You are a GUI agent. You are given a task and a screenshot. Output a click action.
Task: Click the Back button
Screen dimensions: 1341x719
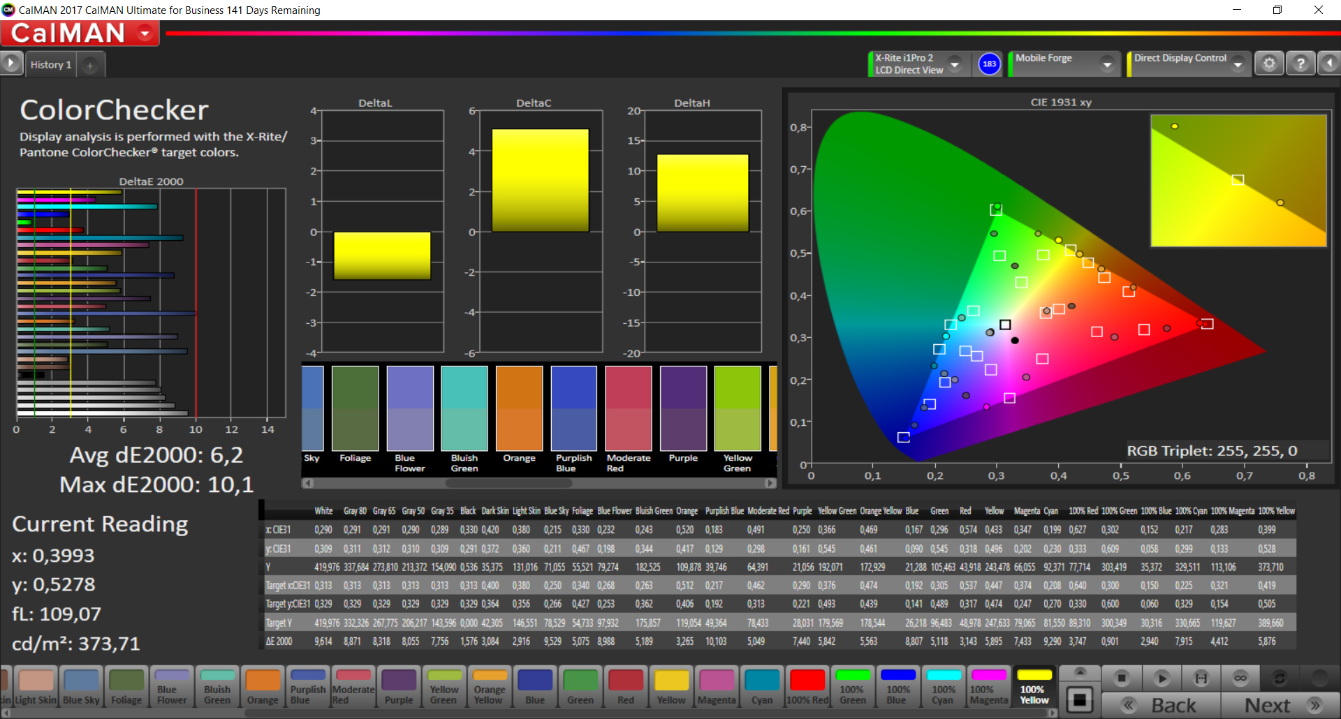[x=1161, y=705]
